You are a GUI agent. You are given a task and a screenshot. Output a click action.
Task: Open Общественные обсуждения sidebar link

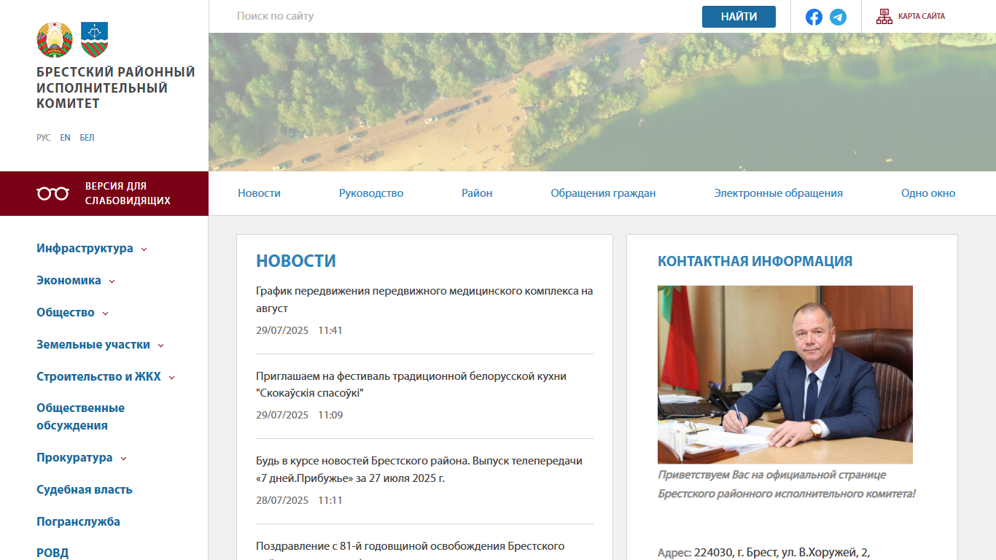pyautogui.click(x=80, y=417)
